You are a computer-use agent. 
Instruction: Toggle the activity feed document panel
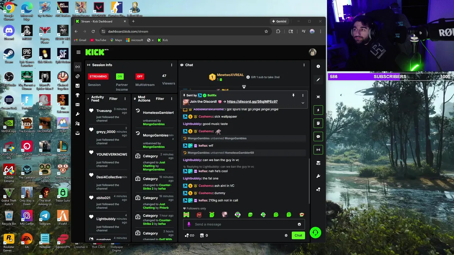point(318,123)
